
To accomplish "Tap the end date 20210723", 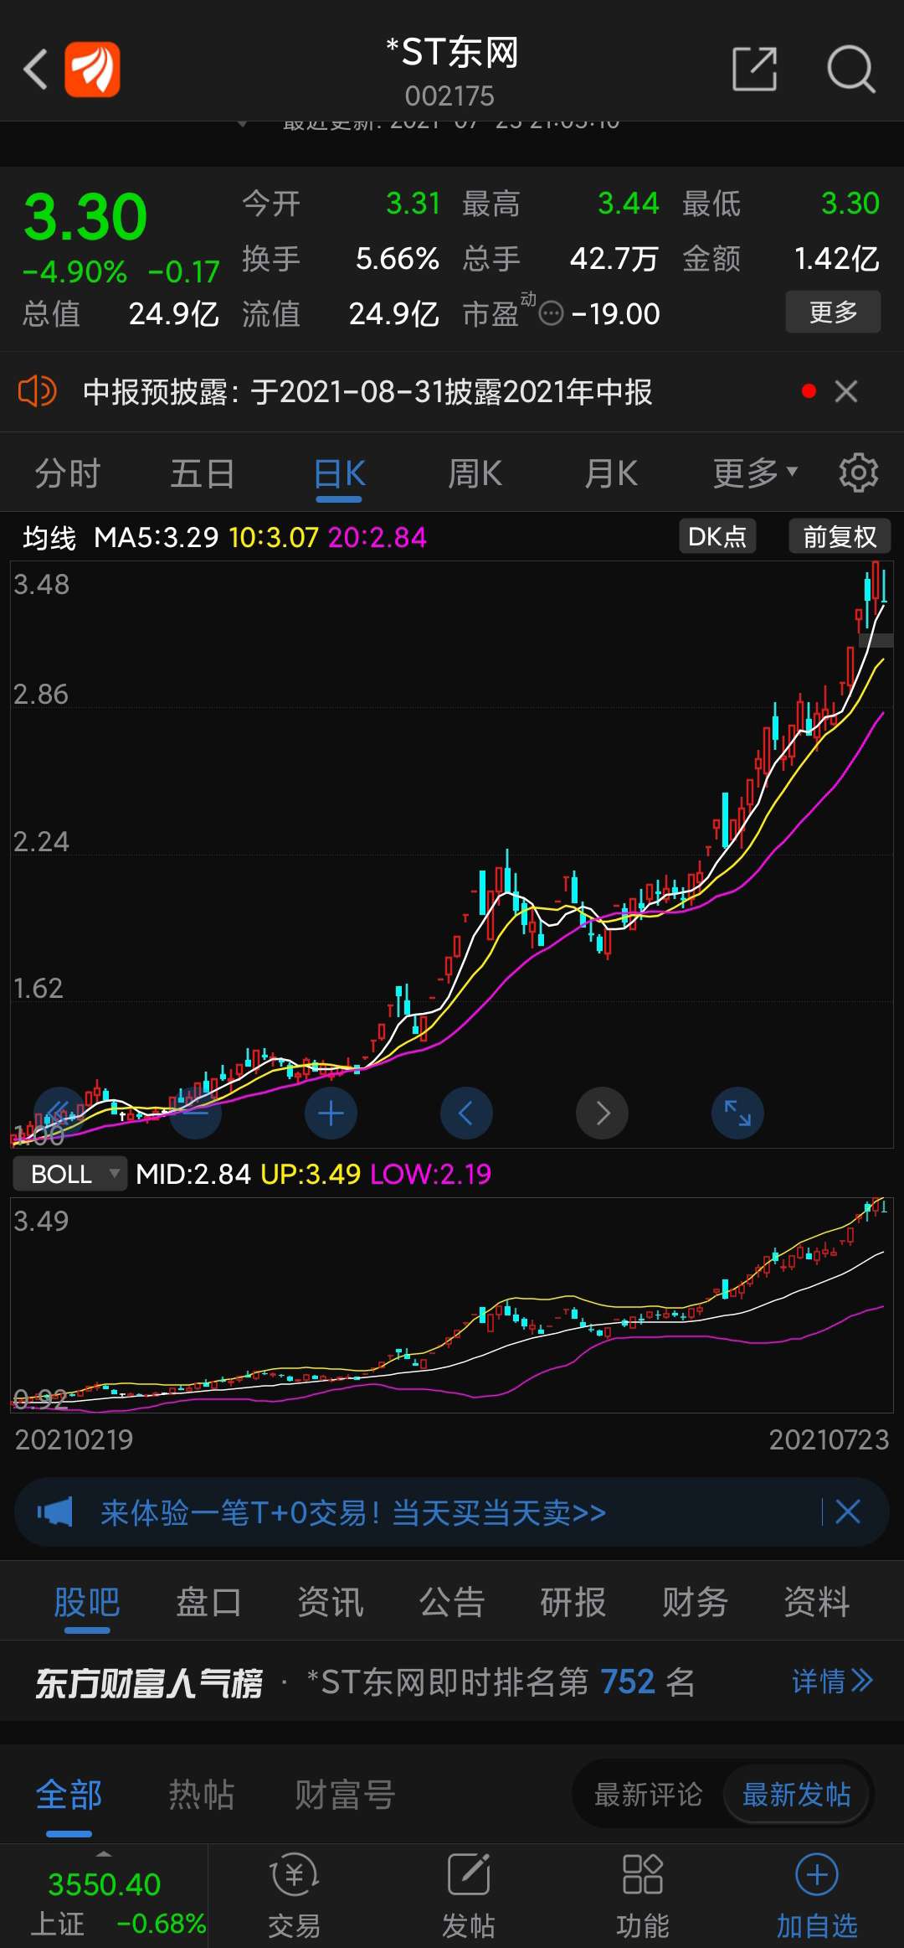I will (829, 1439).
